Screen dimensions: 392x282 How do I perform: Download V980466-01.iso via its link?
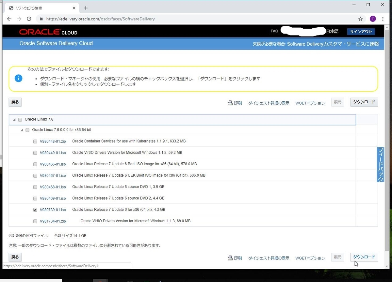[x=53, y=164]
